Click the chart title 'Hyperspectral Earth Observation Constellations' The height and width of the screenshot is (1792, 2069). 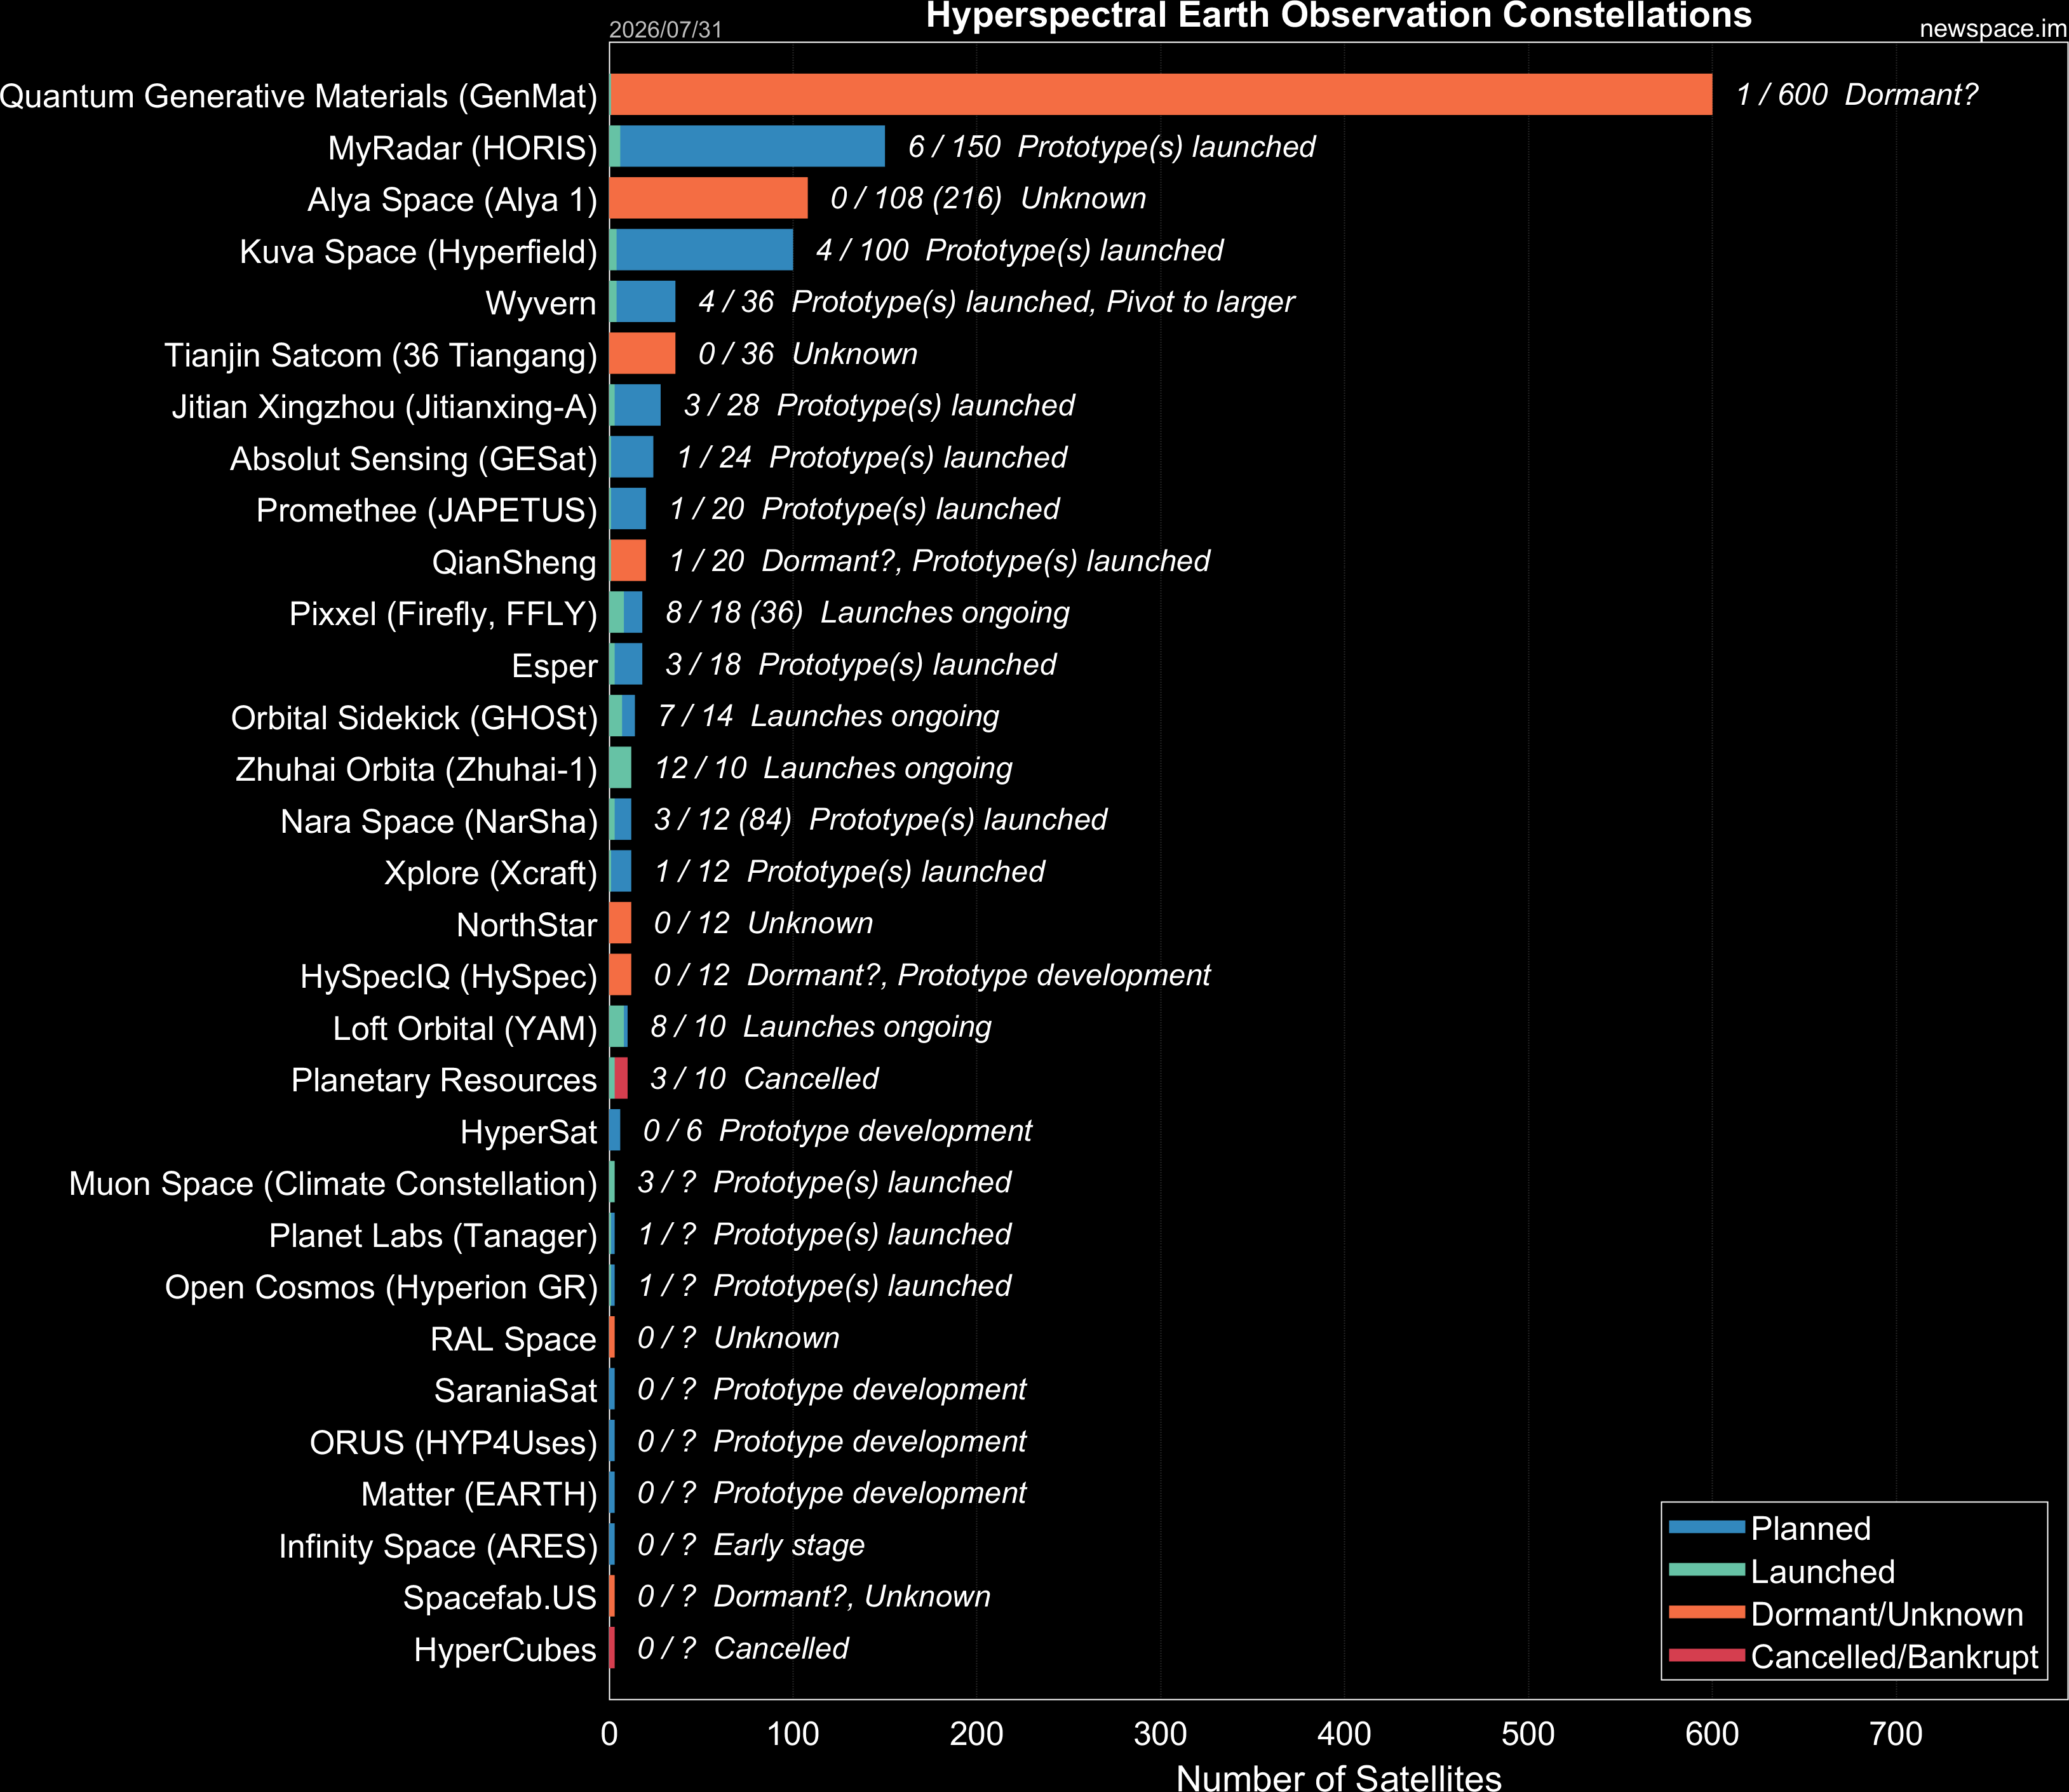(1338, 16)
